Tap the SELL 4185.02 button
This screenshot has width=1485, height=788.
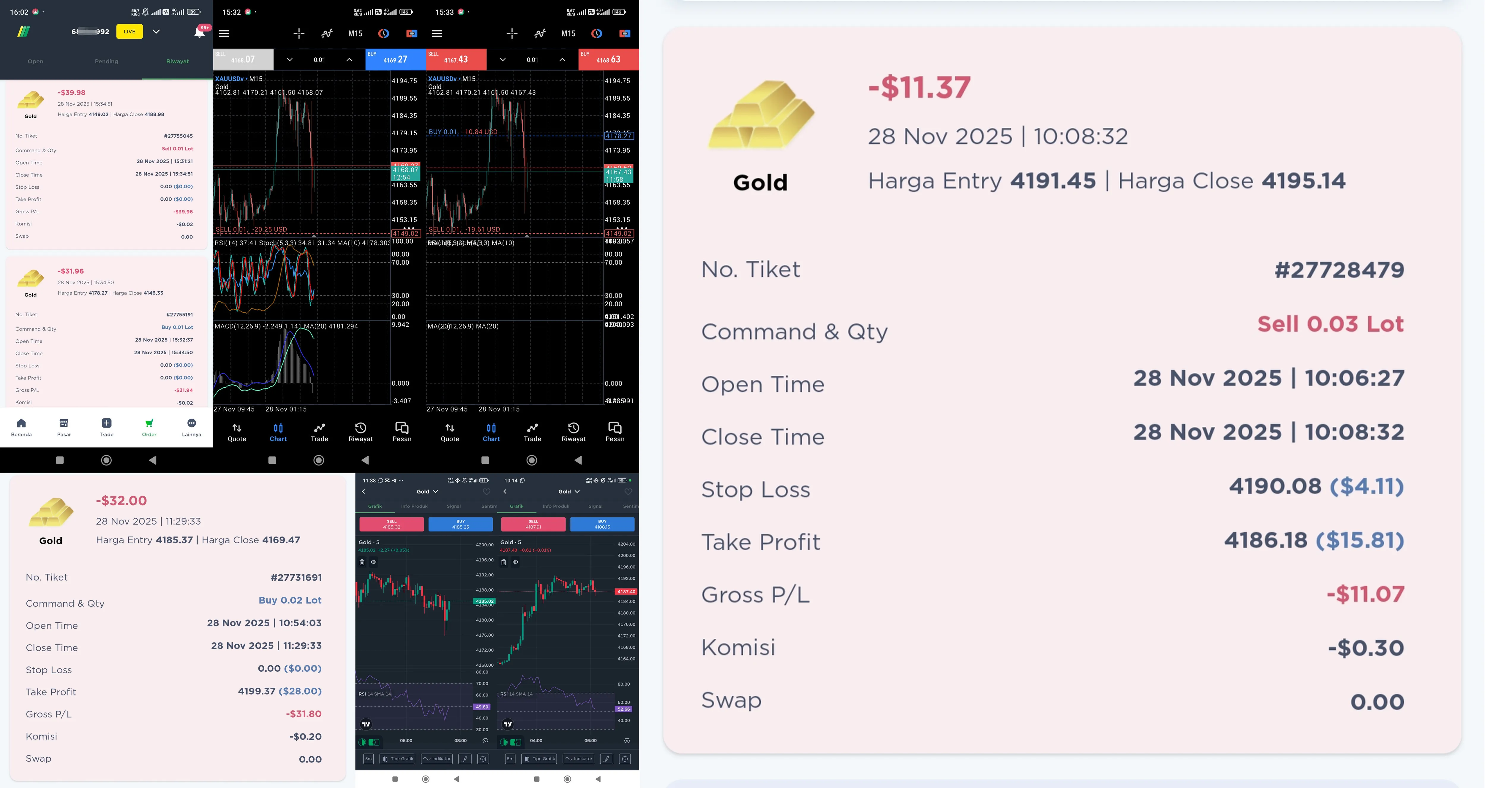pos(391,524)
